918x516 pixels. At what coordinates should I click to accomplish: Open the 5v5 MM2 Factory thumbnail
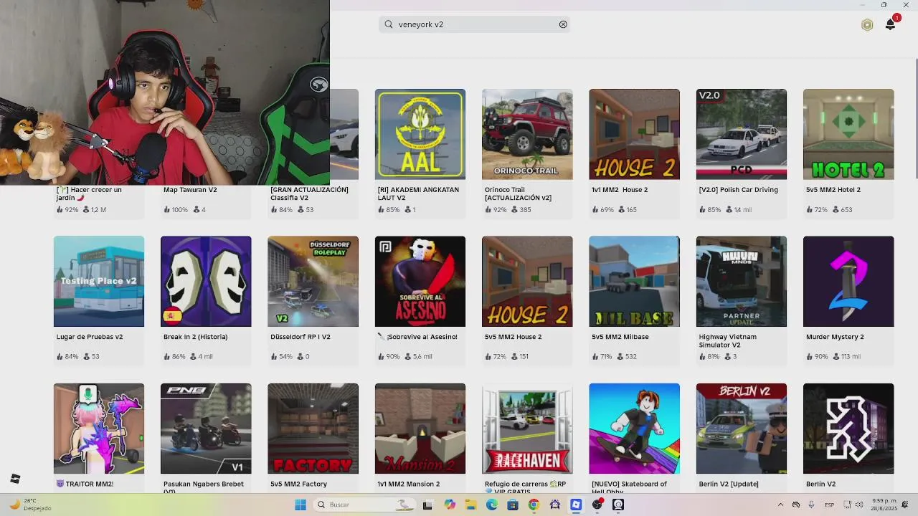tap(313, 429)
